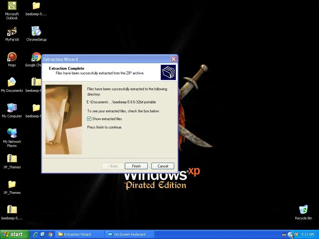The width and height of the screenshot is (319, 239).
Task: Select beebeep folder beside Microsoft Outlook
Action: pyautogui.click(x=36, y=9)
